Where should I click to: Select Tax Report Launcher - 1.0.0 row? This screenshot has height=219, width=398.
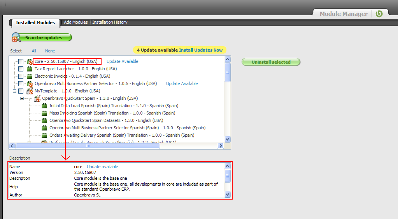tap(75, 69)
